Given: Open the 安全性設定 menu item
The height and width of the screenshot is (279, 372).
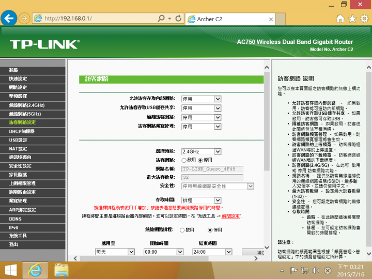Looking at the screenshot, I should [33, 166].
